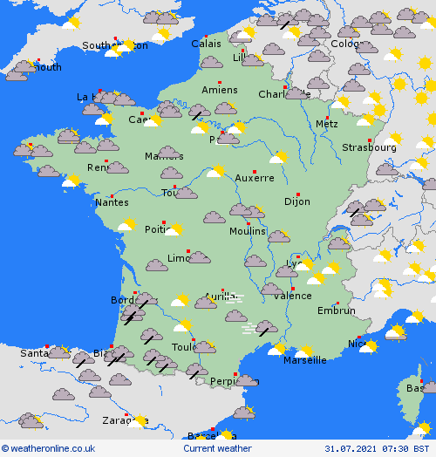
Task: Select the cloud icon overlapping the Tours label
Action: pyautogui.click(x=187, y=193)
